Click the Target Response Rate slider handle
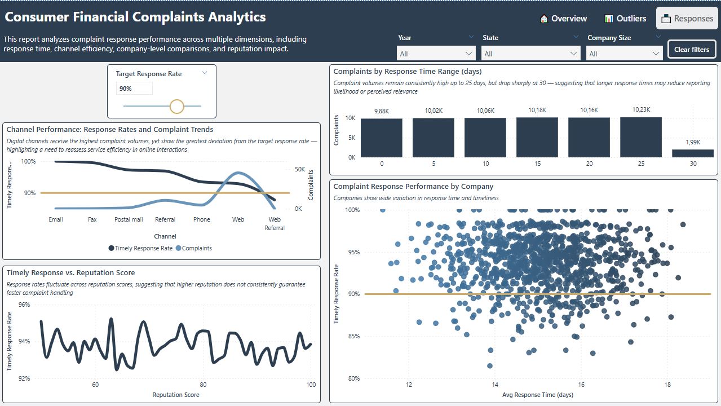The image size is (721, 406). coord(177,106)
